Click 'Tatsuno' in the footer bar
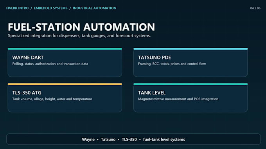 pos(108,140)
